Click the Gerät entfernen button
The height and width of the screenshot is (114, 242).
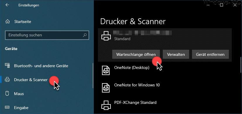coord(210,54)
